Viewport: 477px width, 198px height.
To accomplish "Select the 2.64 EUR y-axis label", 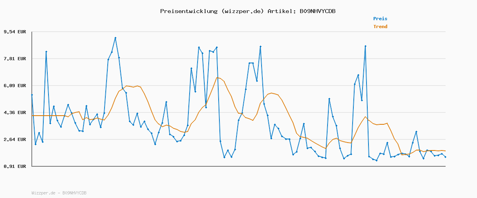I will [15, 139].
